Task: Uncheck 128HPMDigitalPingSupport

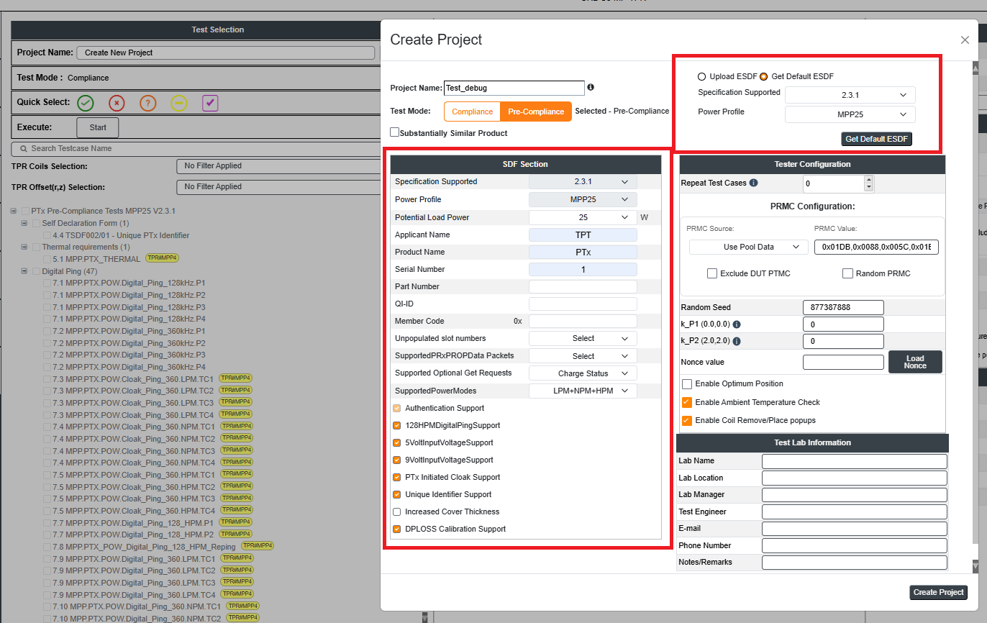Action: [397, 425]
